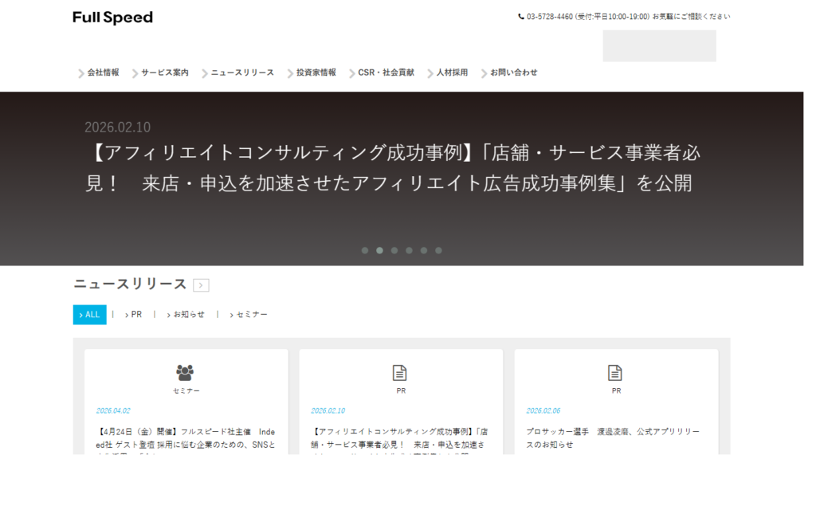This screenshot has width=816, height=510.
Task: Click the document icon on middle PR card
Action: point(400,372)
